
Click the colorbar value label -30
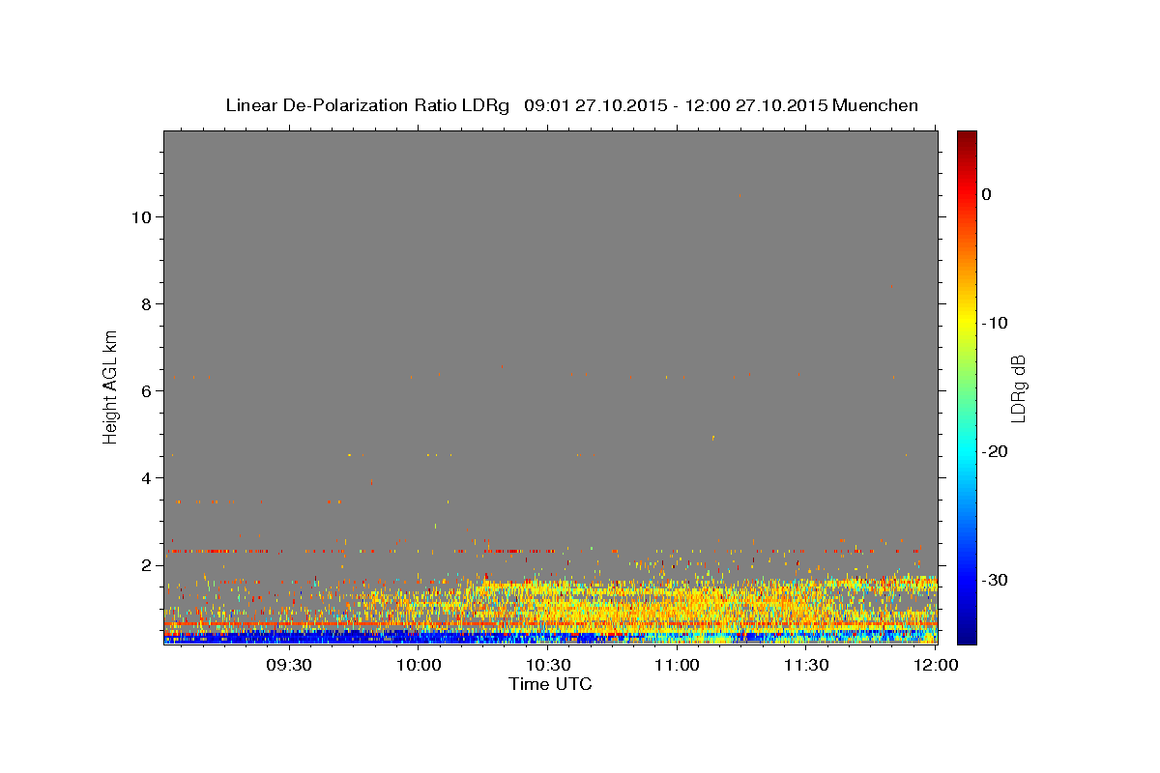pos(996,580)
